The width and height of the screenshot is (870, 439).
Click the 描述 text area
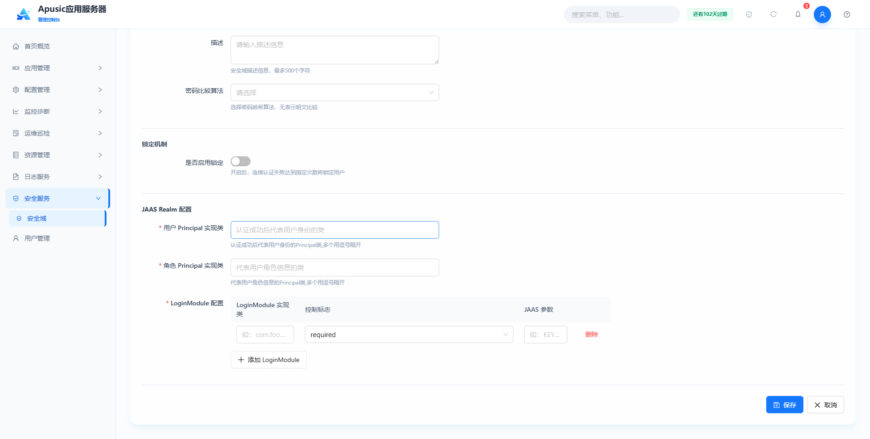(x=335, y=50)
